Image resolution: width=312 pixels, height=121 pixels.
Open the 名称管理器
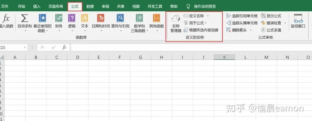[x=176, y=23]
